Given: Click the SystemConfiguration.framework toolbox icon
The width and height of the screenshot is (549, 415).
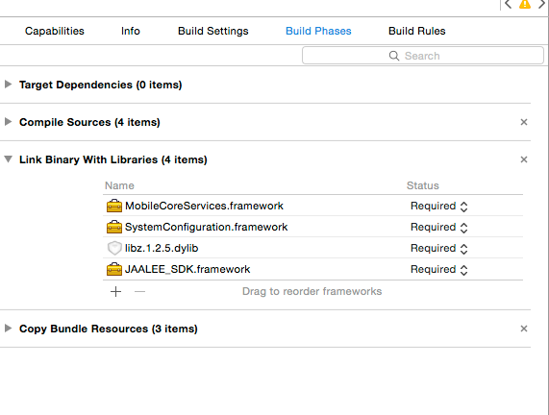Looking at the screenshot, I should coord(114,227).
